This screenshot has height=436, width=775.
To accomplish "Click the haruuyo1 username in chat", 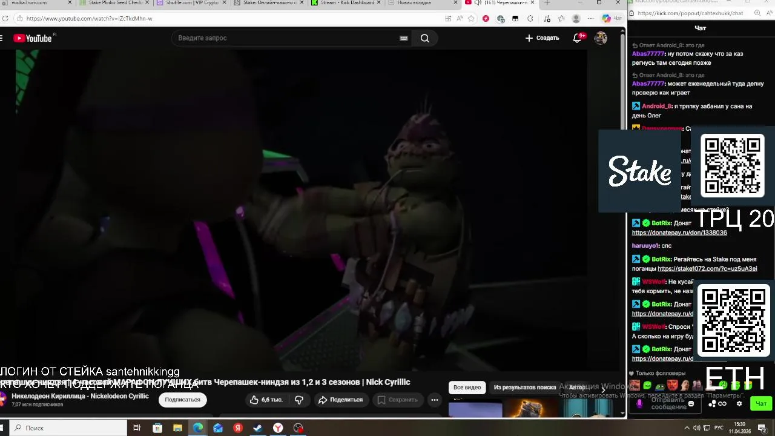I will [x=645, y=246].
